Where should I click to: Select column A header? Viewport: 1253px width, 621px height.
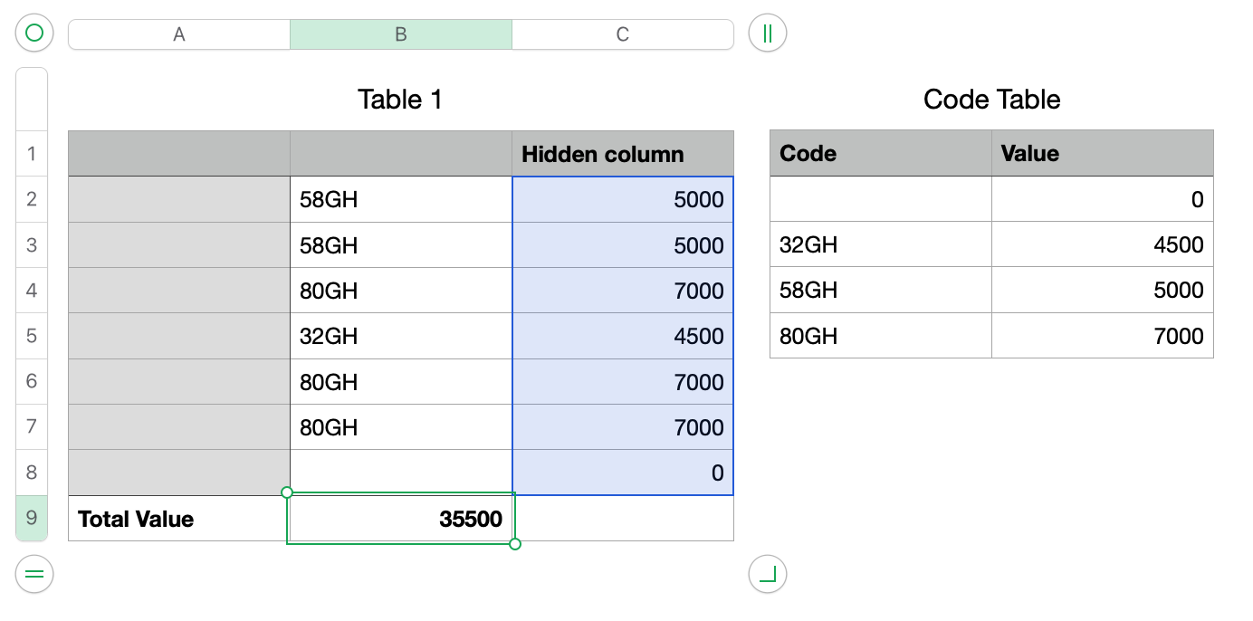point(178,33)
